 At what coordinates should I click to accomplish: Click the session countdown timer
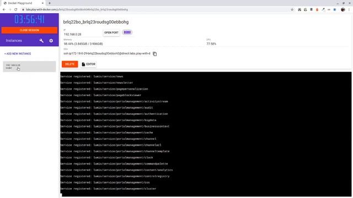(29, 20)
